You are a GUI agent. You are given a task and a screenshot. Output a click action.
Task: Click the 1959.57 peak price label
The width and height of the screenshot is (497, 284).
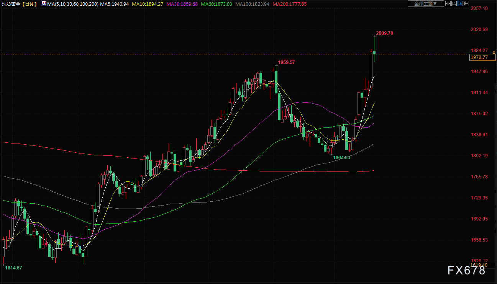point(286,62)
